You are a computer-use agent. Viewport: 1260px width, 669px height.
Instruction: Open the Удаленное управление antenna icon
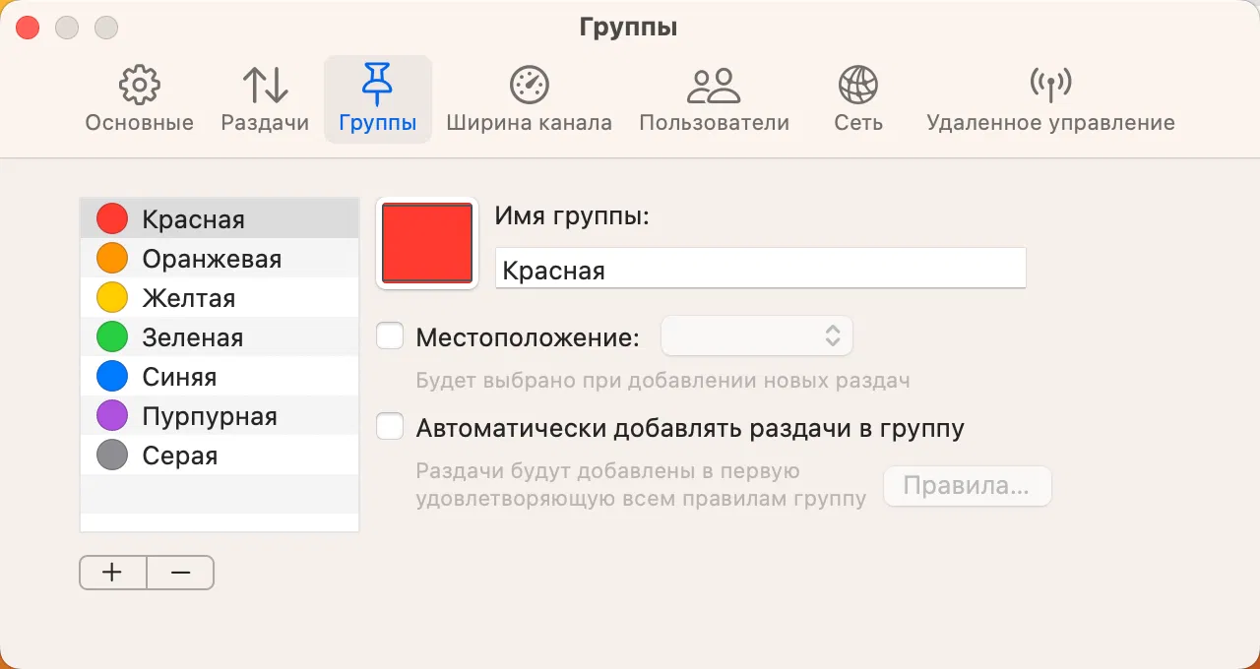point(1050,86)
